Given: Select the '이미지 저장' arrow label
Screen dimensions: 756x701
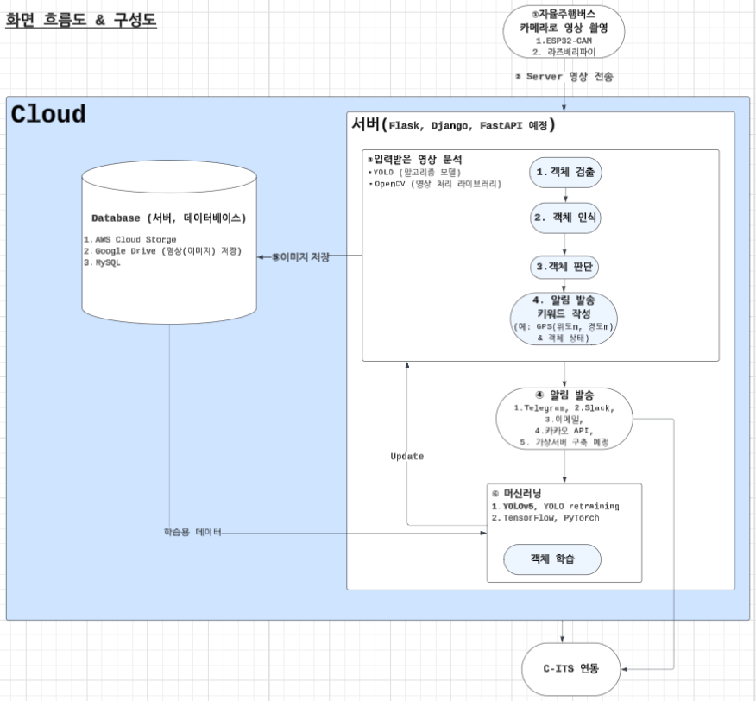Looking at the screenshot, I should tap(300, 257).
